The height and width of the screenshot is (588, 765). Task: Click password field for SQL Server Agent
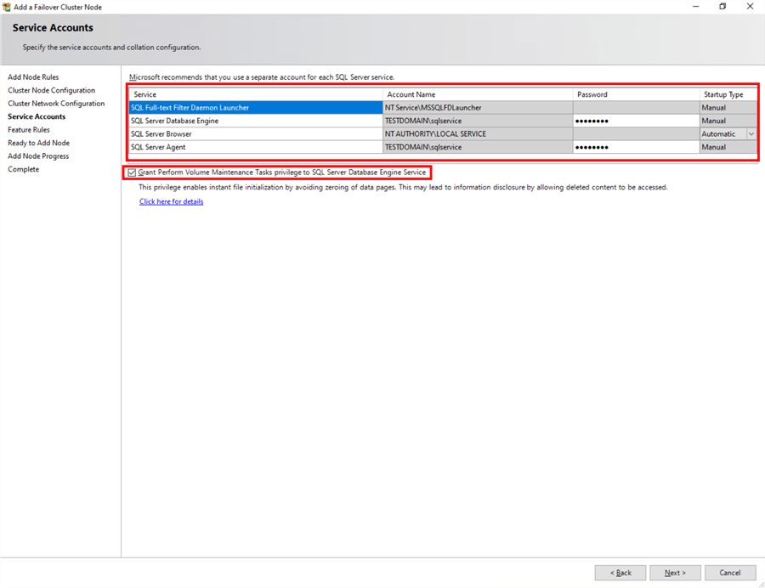coord(636,147)
